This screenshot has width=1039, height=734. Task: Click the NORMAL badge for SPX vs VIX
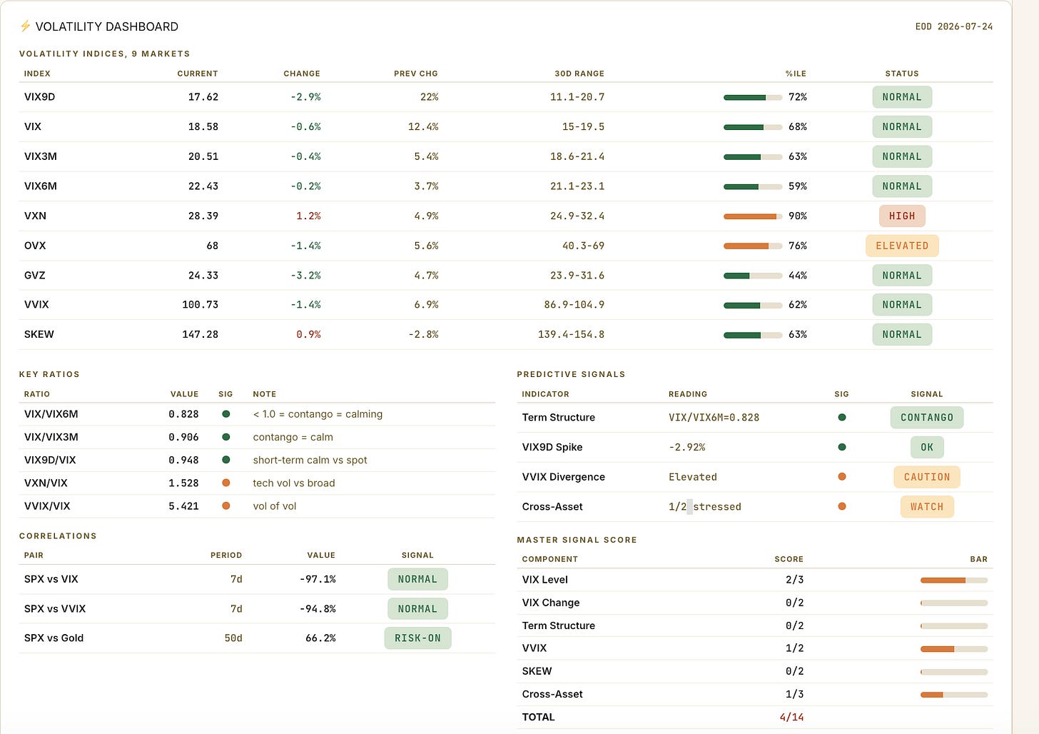click(x=417, y=579)
